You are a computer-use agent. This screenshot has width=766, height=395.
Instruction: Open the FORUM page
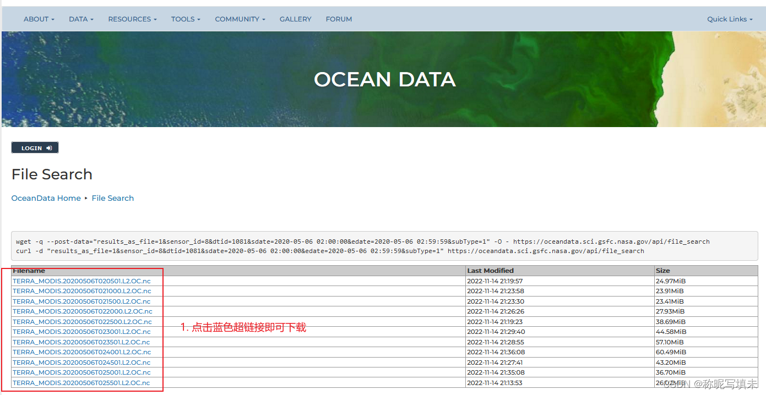point(339,19)
